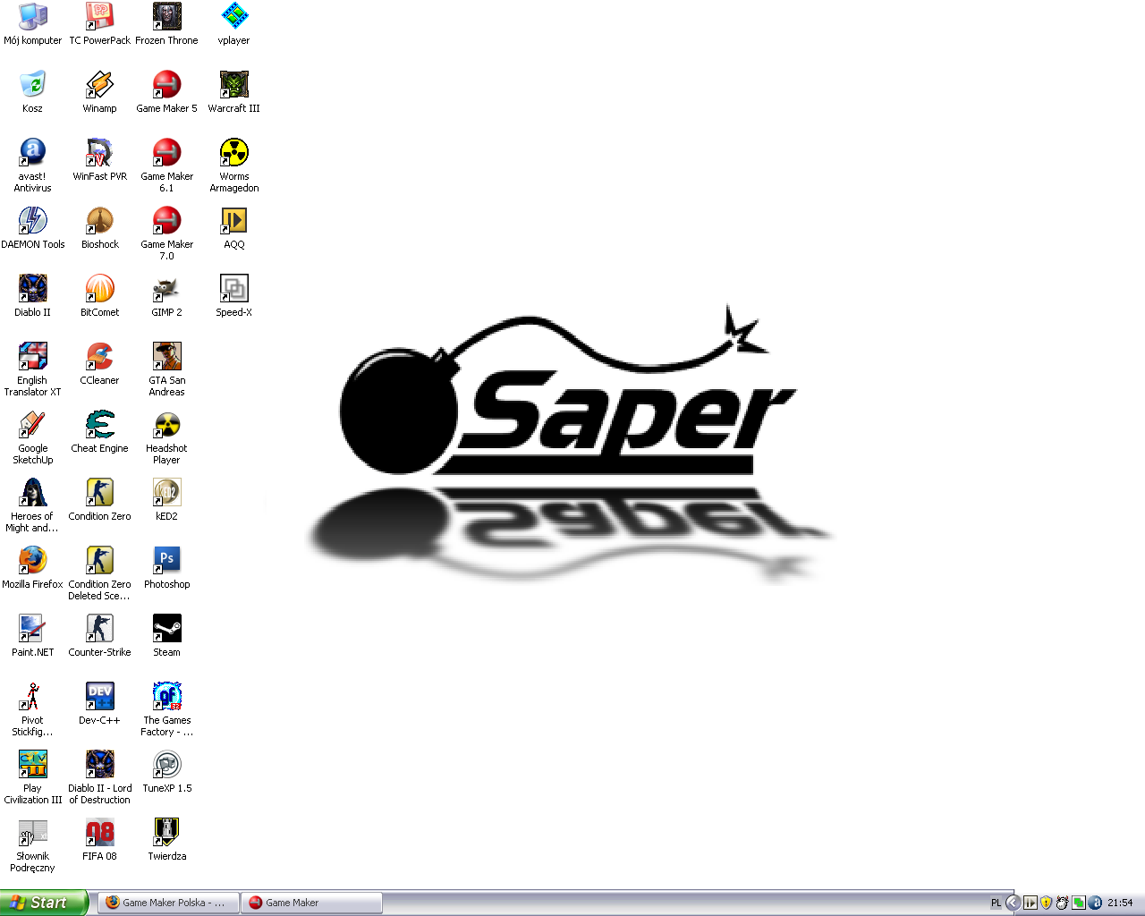
Task: Switch to Game Maker Polska Firefox window
Action: (x=168, y=903)
